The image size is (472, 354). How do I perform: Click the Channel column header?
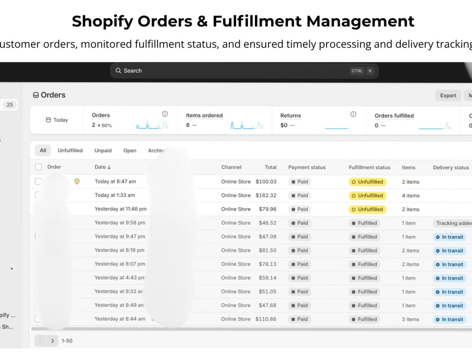[x=231, y=167]
